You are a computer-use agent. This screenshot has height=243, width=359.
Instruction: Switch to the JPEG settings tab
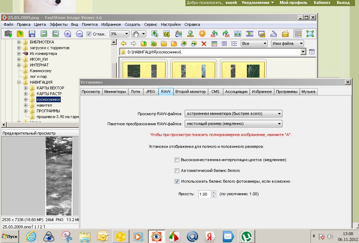[x=150, y=92]
